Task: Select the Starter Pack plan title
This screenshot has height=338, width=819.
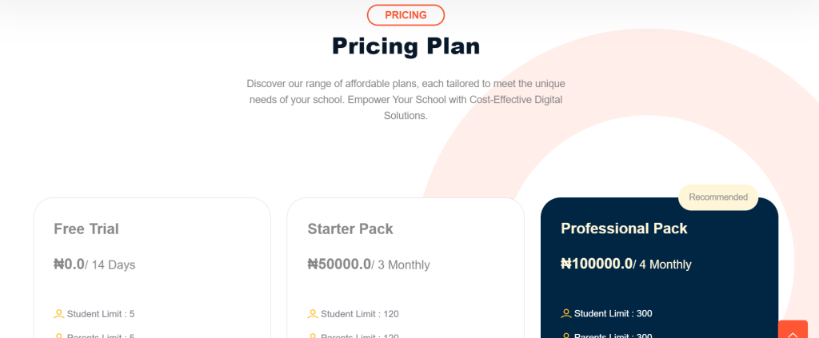Action: (x=350, y=229)
